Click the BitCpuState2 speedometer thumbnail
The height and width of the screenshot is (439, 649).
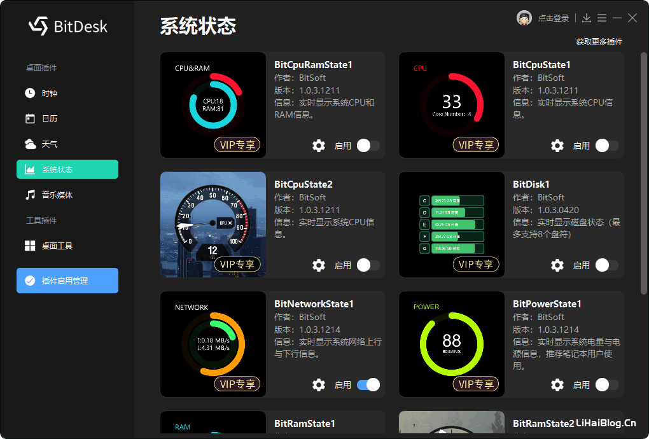click(213, 225)
